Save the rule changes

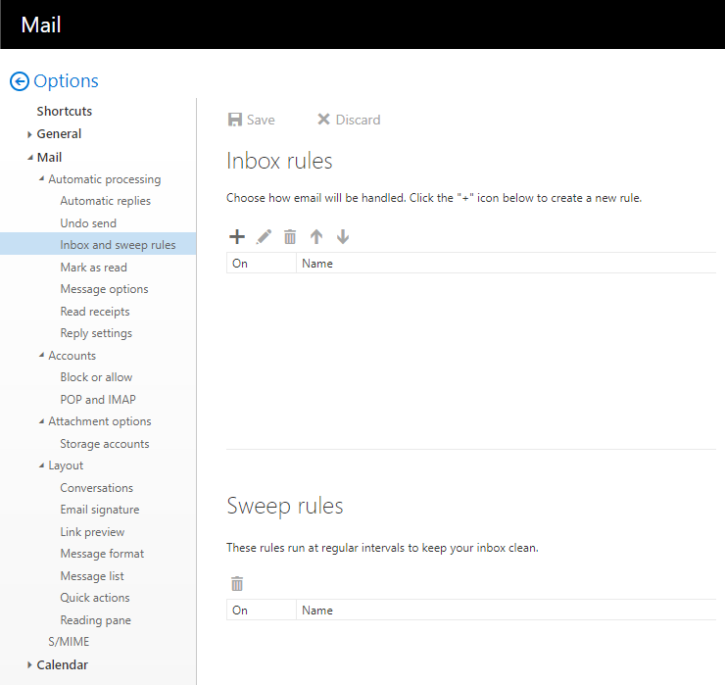[251, 120]
